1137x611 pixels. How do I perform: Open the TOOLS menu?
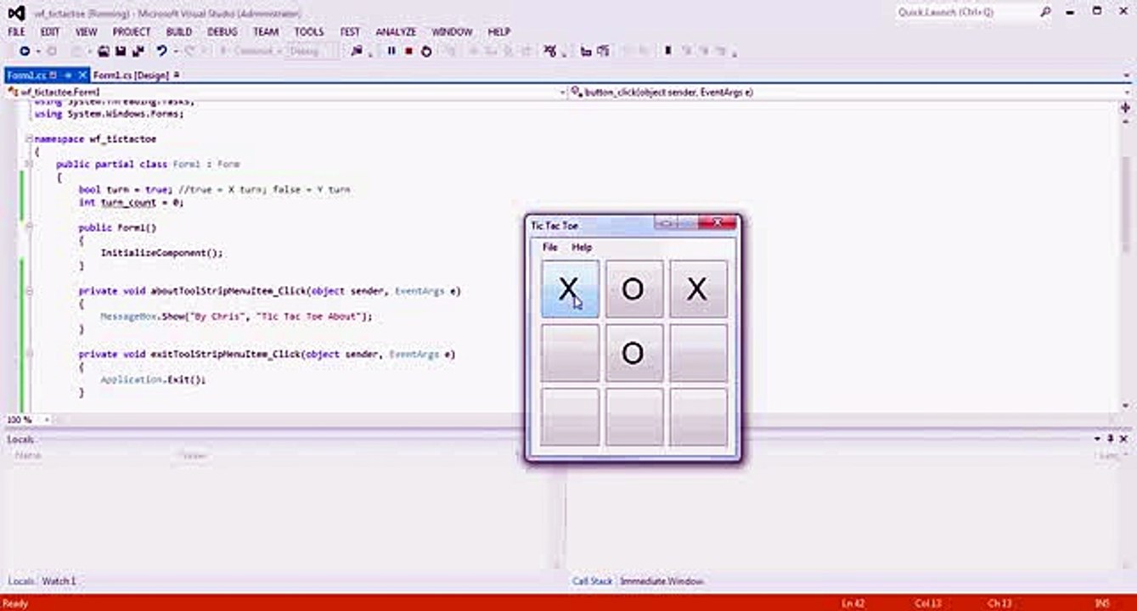(x=309, y=31)
